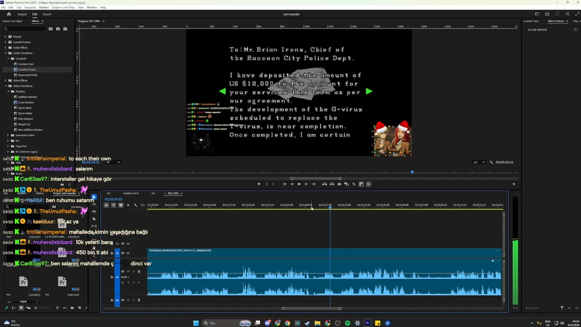Expand the Lumetri Presets folder
Viewport: 581px width, 327px height.
[5, 42]
